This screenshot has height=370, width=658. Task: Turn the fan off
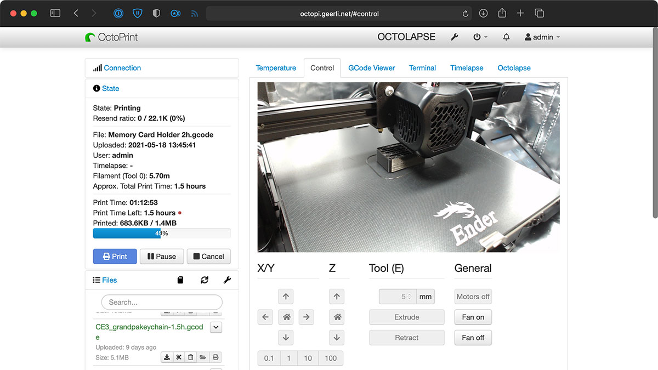[x=473, y=338]
